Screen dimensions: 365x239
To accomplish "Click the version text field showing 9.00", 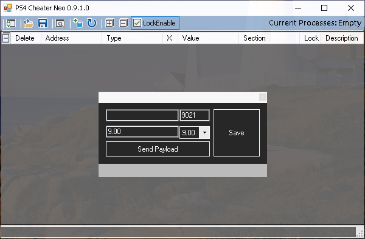I will click(x=142, y=132).
